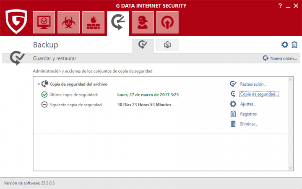Click the last backup date text
The height and width of the screenshot is (189, 302).
[148, 94]
